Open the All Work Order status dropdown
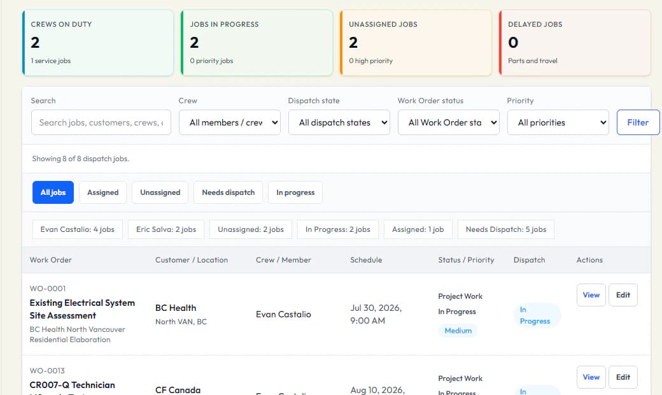Viewport: 662px width, 395px height. point(448,122)
